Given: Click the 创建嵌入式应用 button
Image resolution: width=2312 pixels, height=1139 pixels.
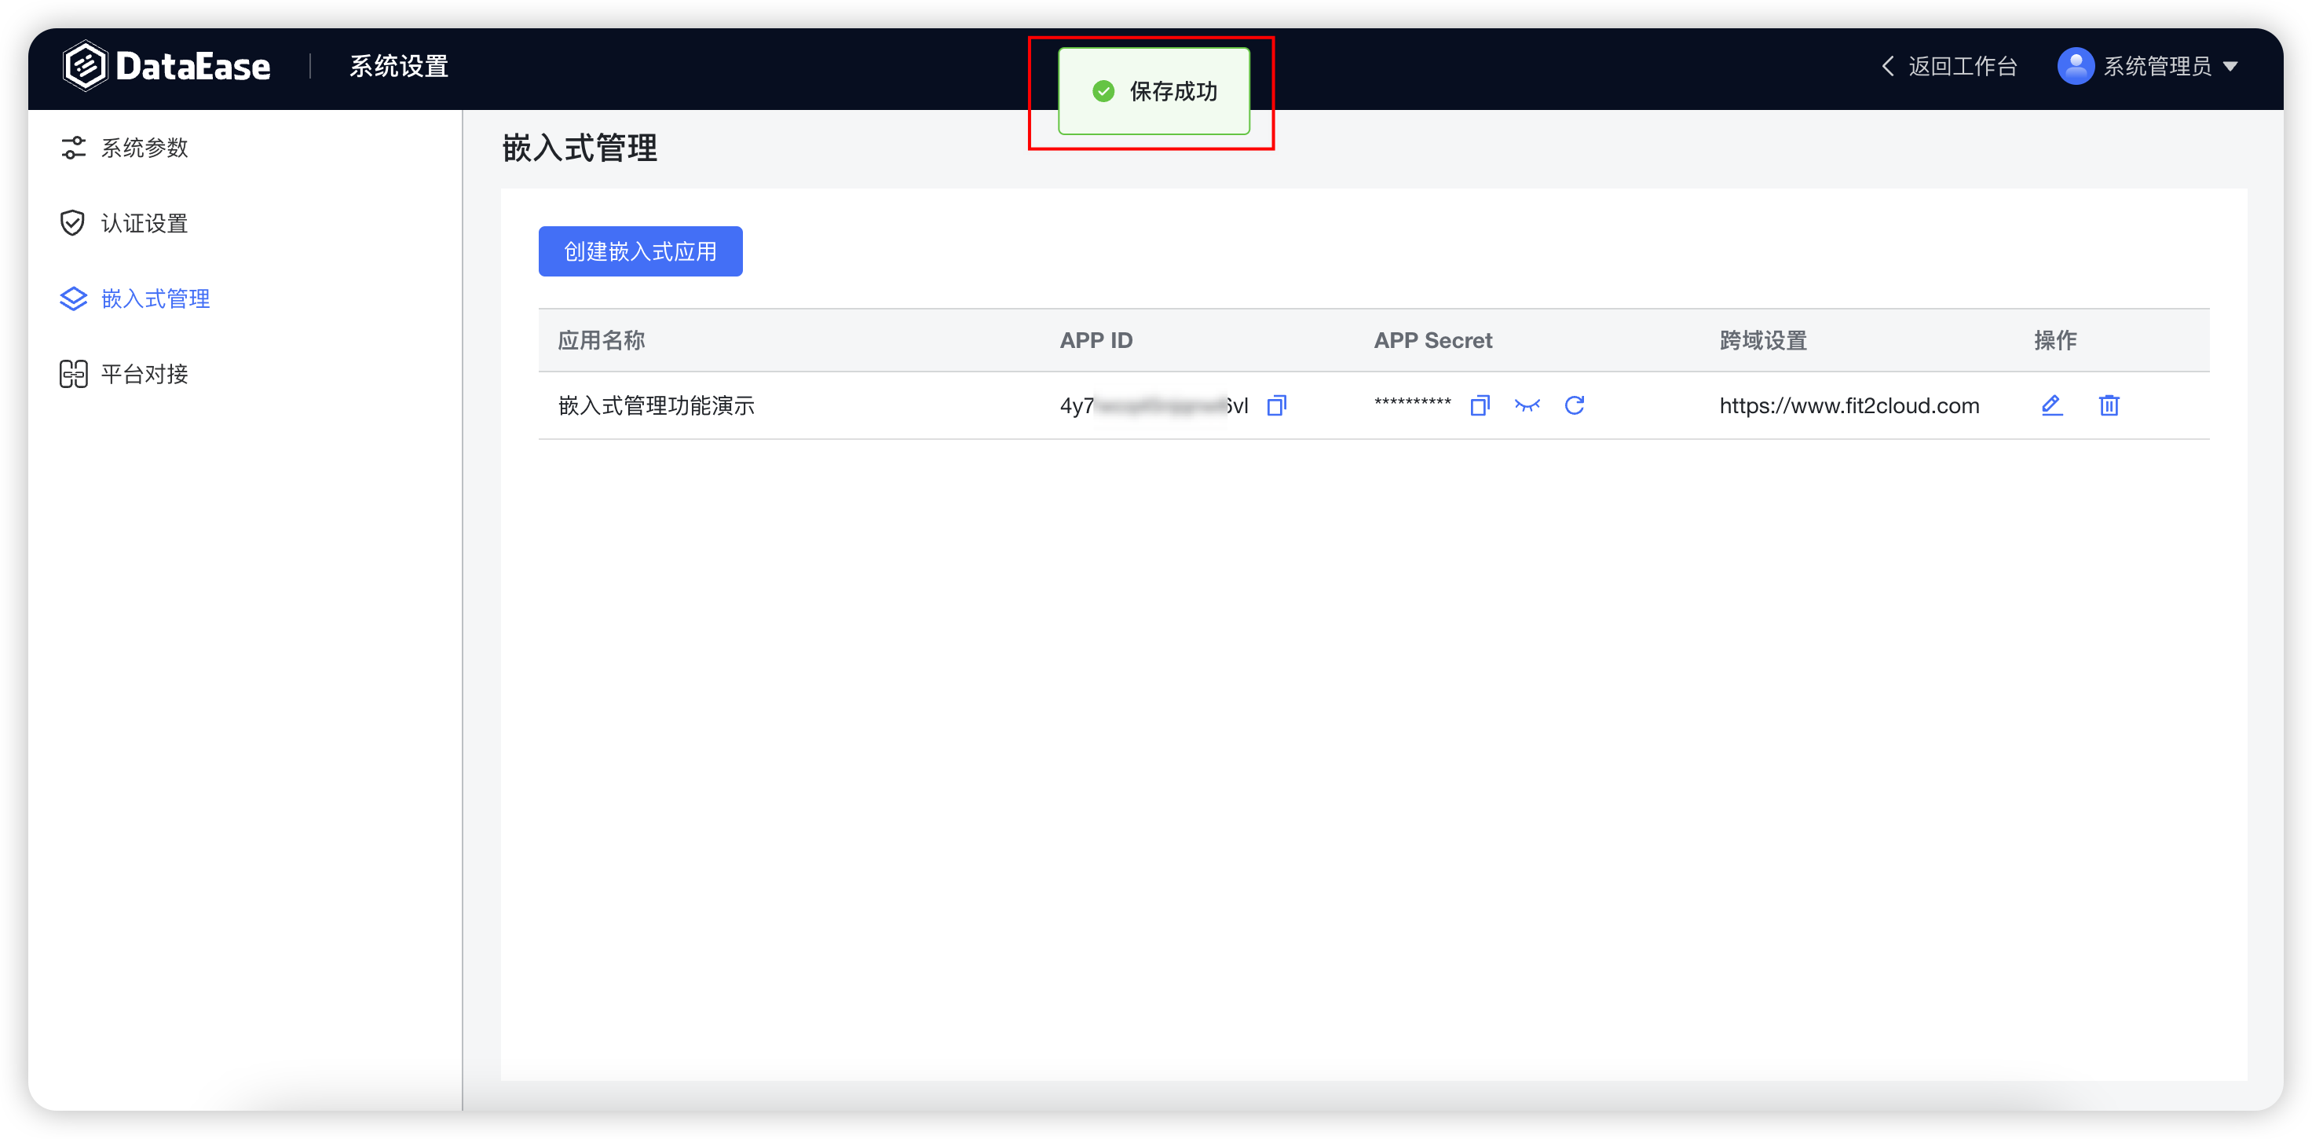Looking at the screenshot, I should pyautogui.click(x=640, y=251).
